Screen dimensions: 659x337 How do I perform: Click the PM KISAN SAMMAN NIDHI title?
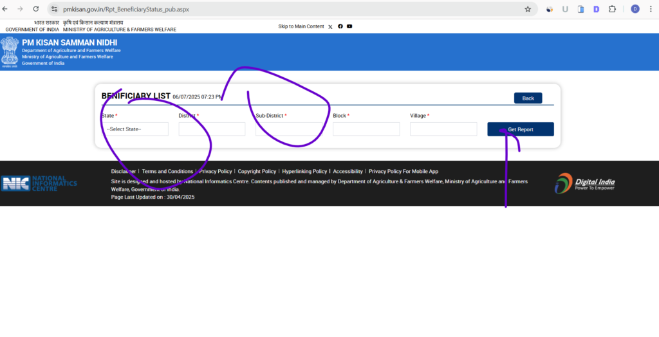point(70,42)
